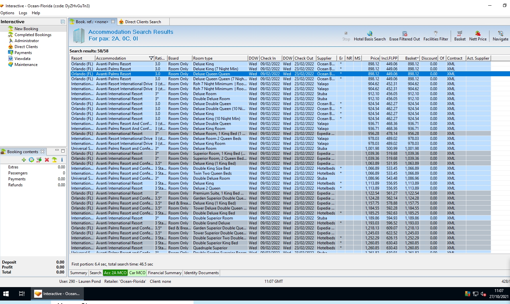Sort by the Board column header
510x304 pixels.
pos(180,58)
